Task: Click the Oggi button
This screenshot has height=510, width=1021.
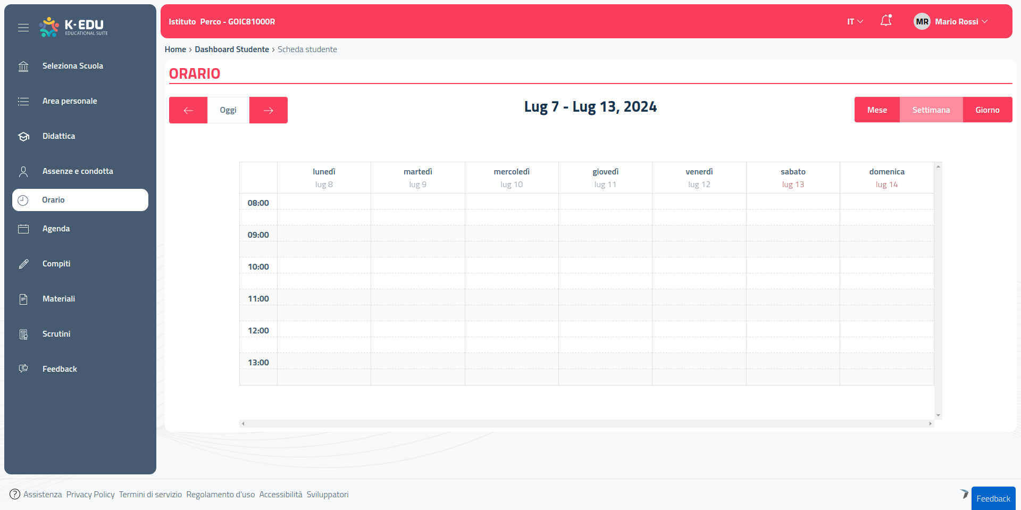Action: tap(228, 110)
